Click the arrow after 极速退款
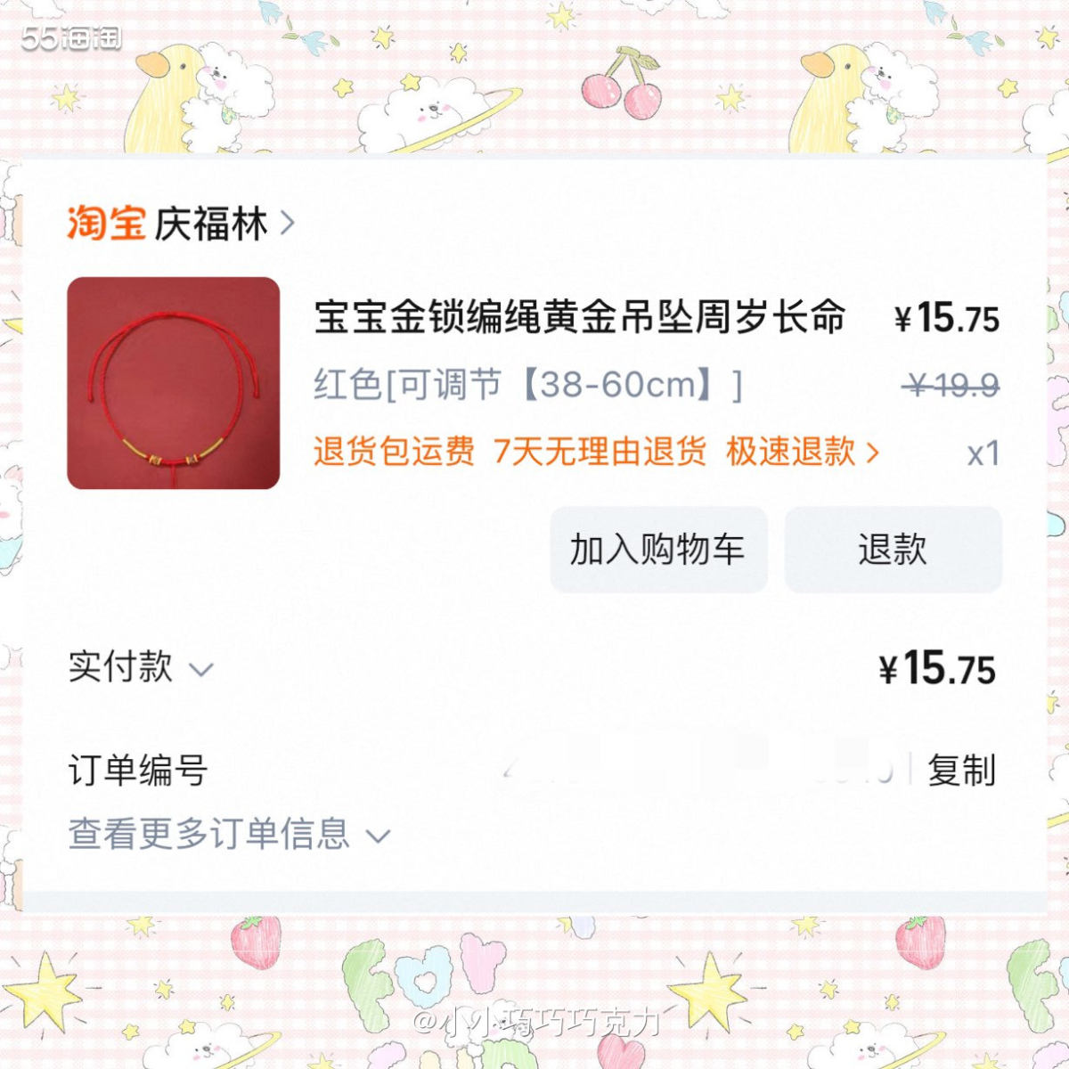 click(x=871, y=453)
